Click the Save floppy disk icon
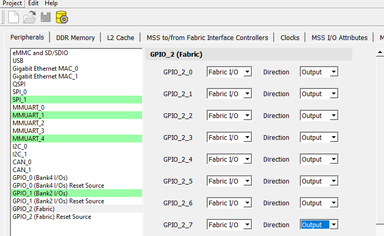The height and width of the screenshot is (236, 384). (46, 17)
